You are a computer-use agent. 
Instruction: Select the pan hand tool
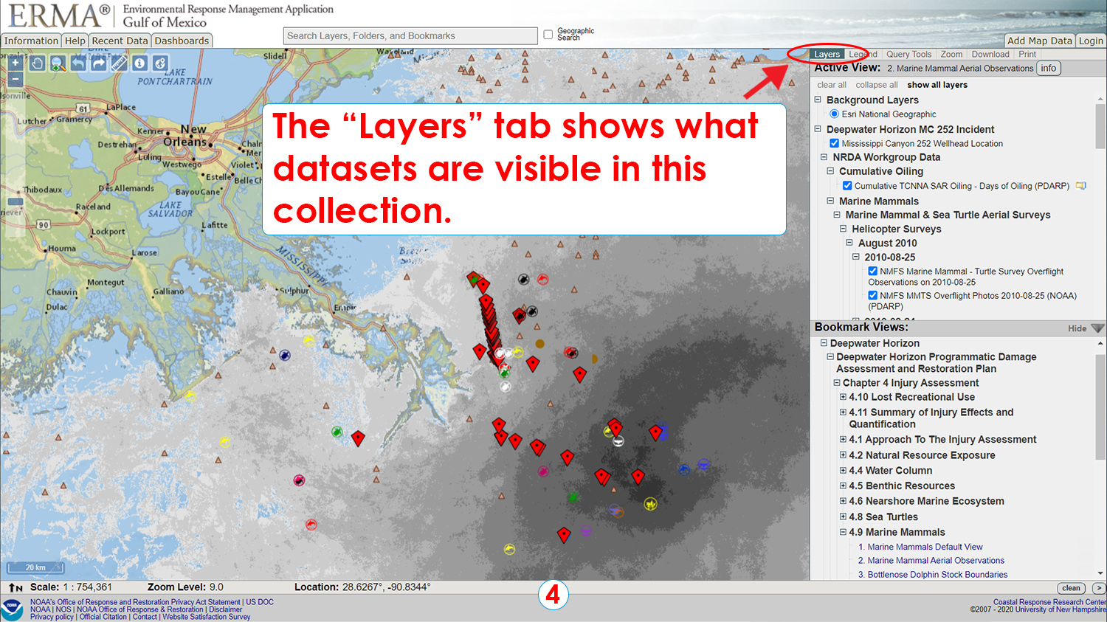pyautogui.click(x=37, y=64)
